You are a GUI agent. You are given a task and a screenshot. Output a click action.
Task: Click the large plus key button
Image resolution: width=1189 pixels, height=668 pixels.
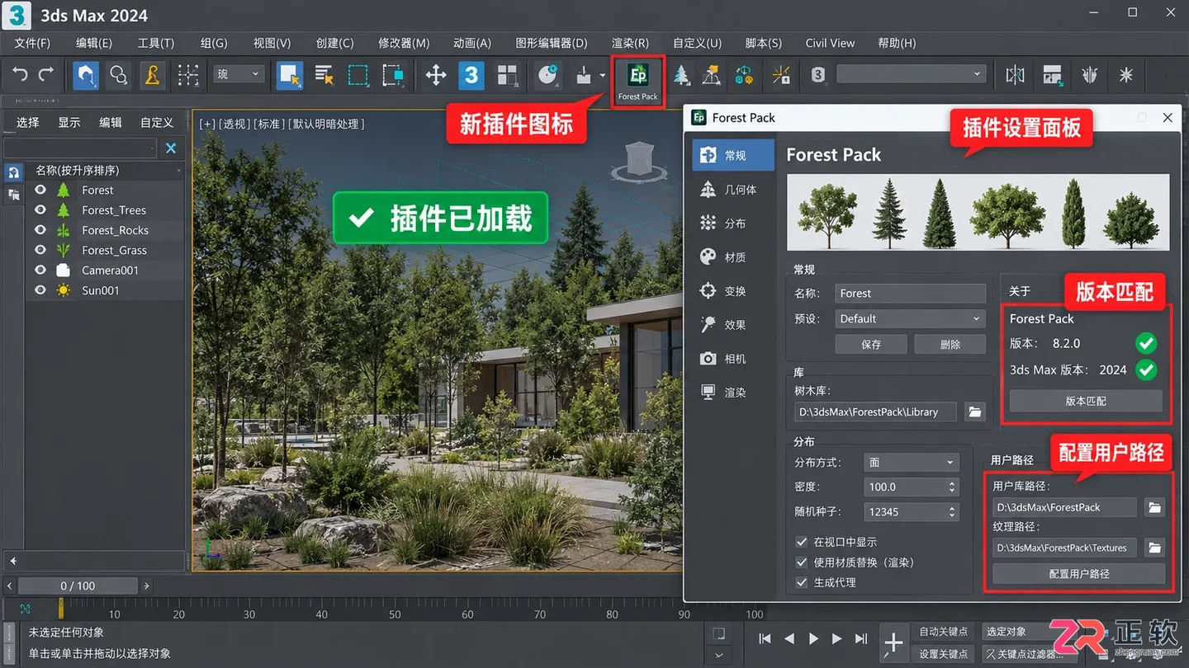pyautogui.click(x=893, y=642)
